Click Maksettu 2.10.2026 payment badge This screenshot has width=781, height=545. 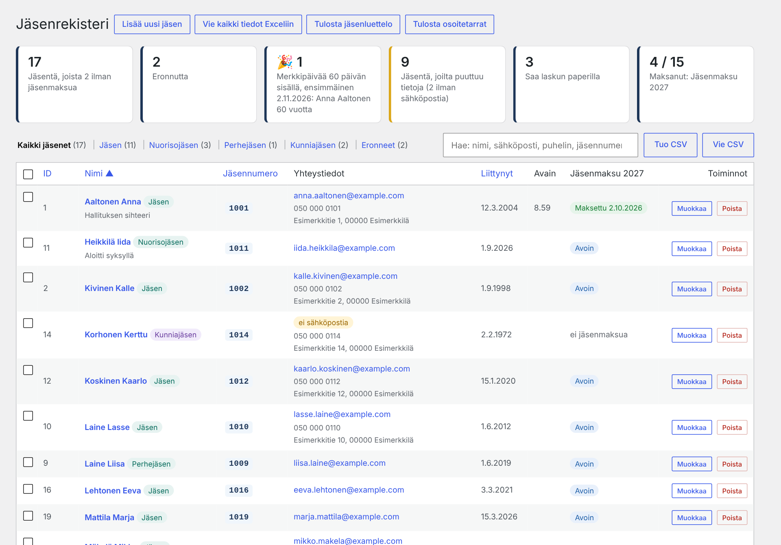pyautogui.click(x=608, y=208)
